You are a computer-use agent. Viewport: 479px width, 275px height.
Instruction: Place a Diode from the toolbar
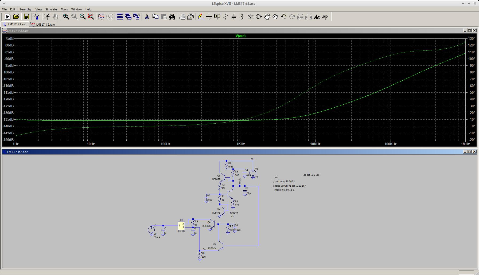(x=251, y=17)
